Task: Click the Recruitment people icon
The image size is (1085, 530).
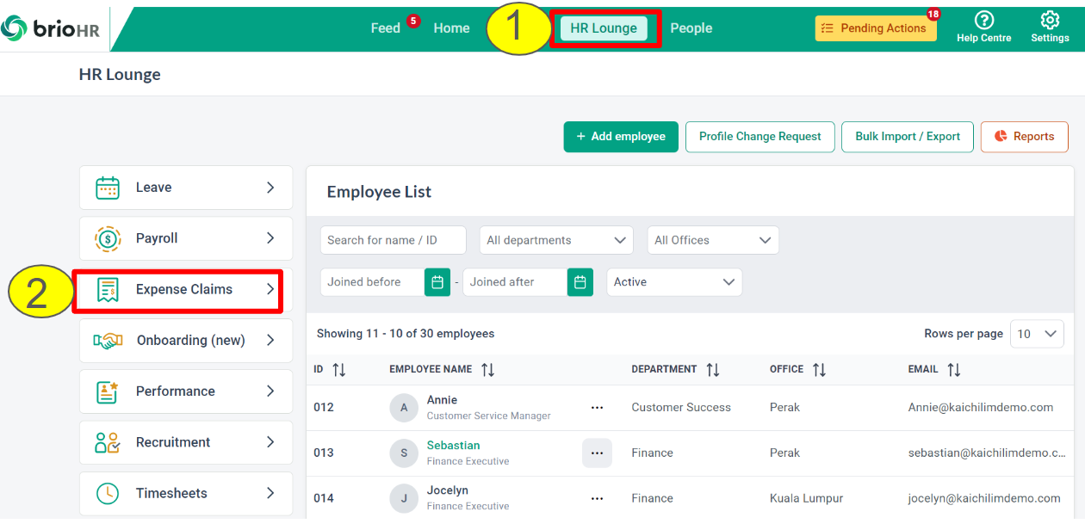Action: 108,442
